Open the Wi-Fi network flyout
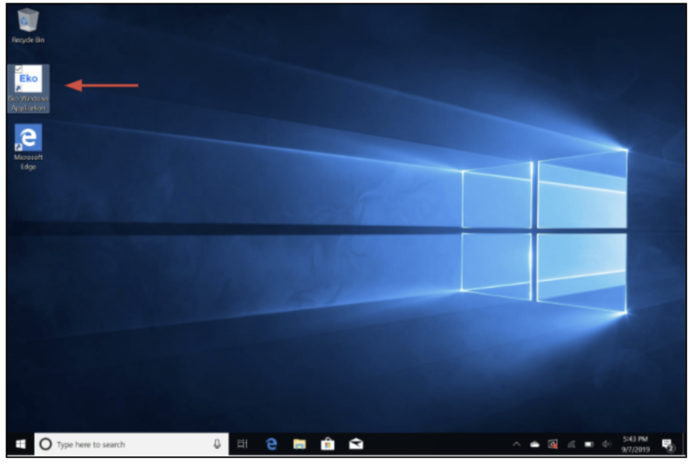Viewport: 696px width, 467px height. [571, 444]
